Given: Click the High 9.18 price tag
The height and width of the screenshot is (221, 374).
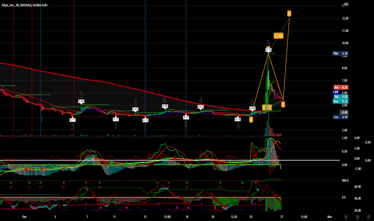Looking at the screenshot, I should click(x=340, y=53).
